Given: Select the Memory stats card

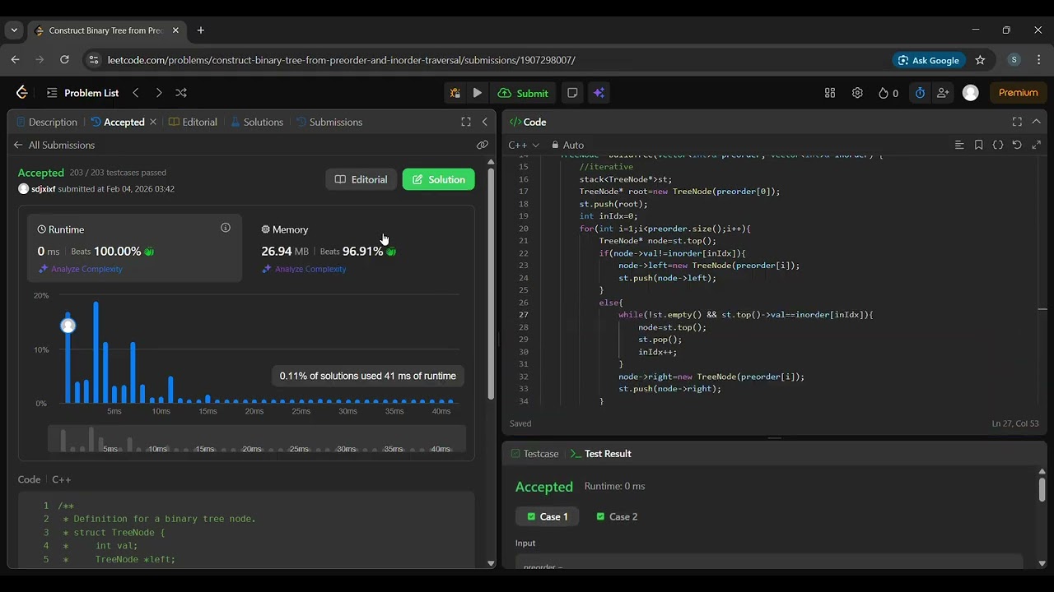Looking at the screenshot, I should click(359, 247).
